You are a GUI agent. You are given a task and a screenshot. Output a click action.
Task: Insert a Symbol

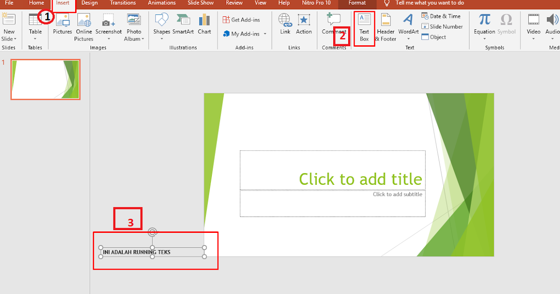point(506,24)
